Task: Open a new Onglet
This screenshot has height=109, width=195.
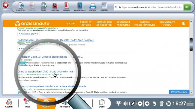Action: pos(44,7)
